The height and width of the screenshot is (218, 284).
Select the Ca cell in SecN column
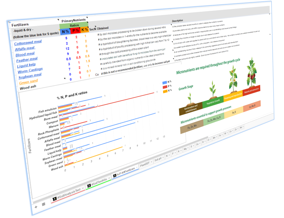tap(97, 74)
